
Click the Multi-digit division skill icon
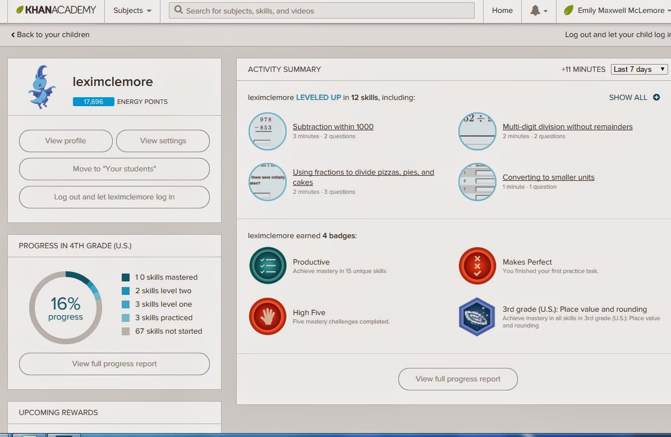click(477, 131)
